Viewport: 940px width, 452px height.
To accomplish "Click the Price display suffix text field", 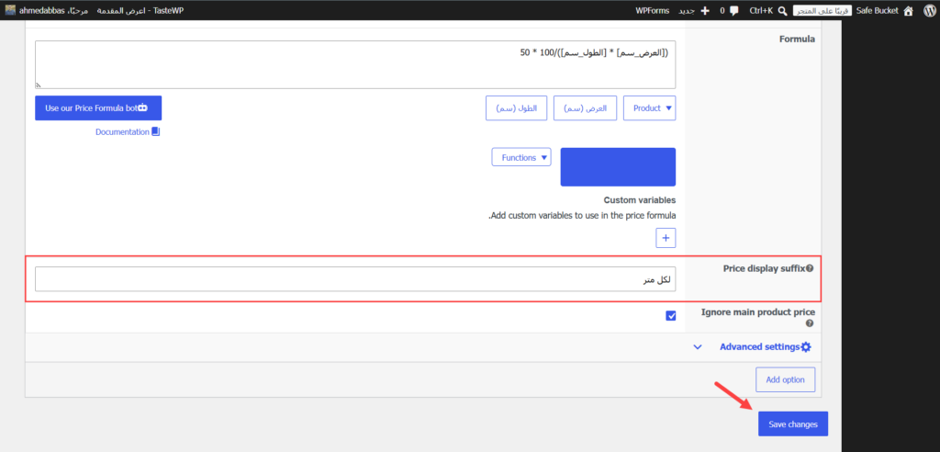I will pos(355,279).
